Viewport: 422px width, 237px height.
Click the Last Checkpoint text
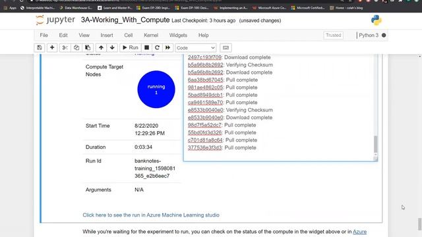(204, 20)
